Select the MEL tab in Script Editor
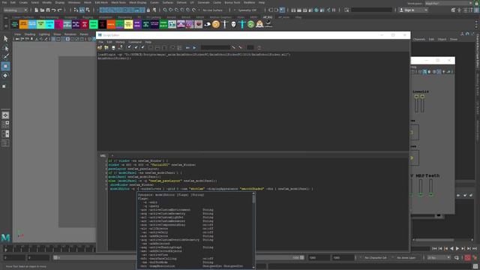The image size is (480, 270). (x=103, y=155)
